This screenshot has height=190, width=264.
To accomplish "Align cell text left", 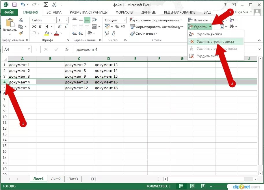I will tap(75, 27).
